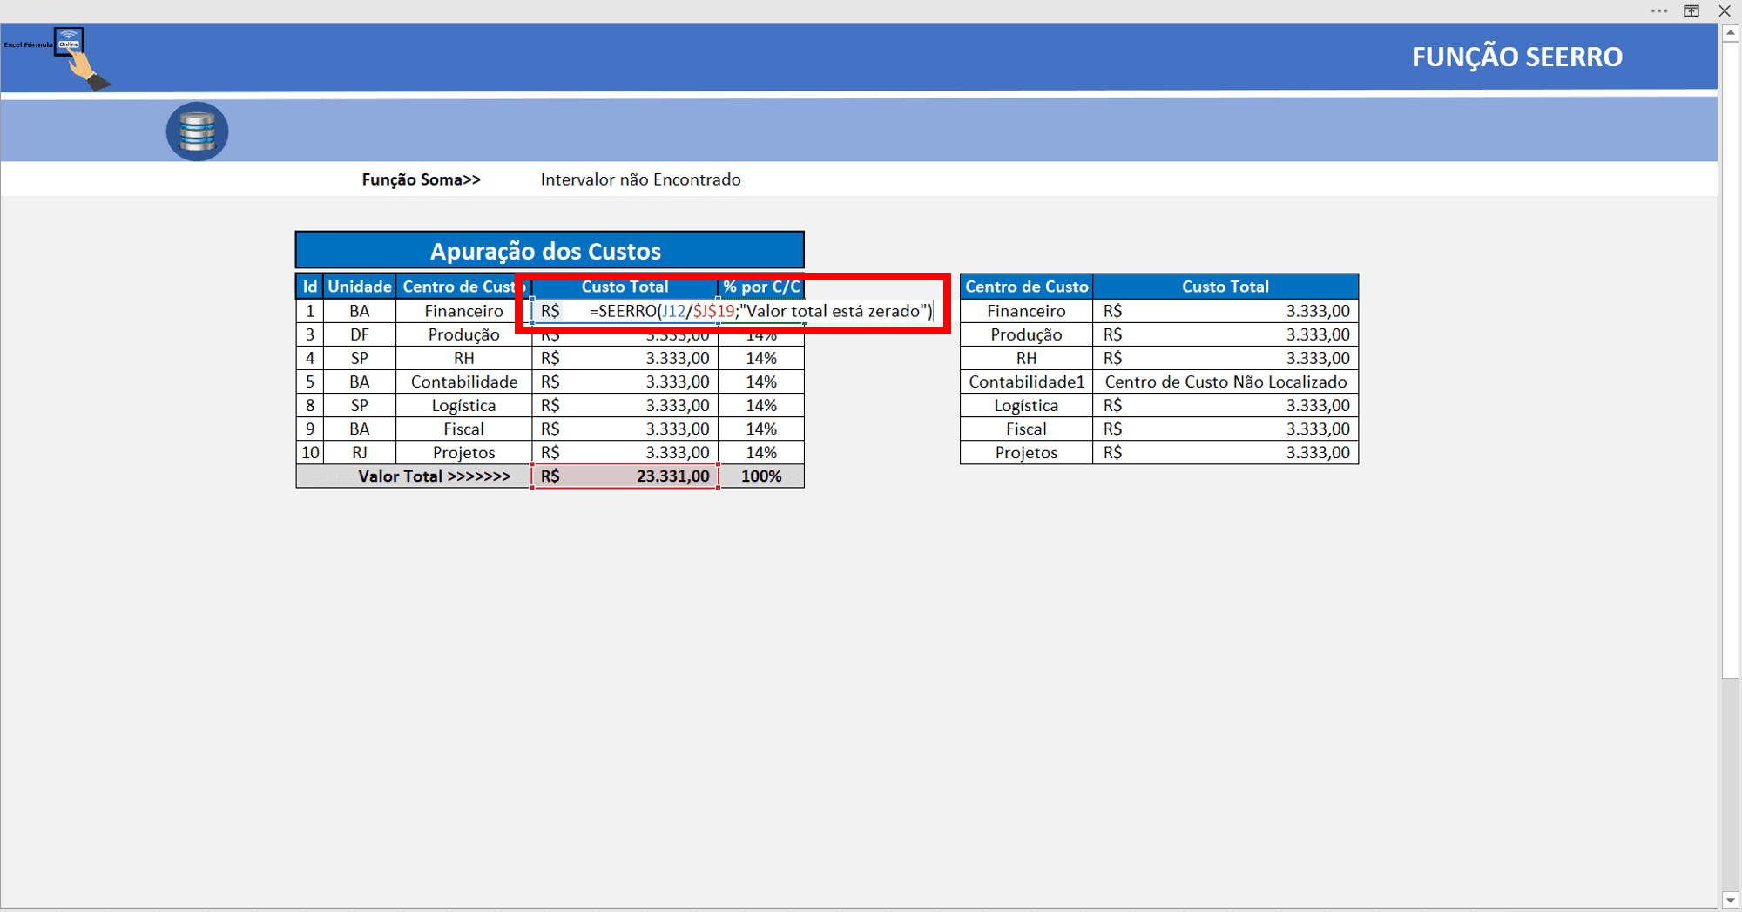Screen dimensions: 1742x912
Task: Click the database cylinder icon
Action: coord(197,132)
